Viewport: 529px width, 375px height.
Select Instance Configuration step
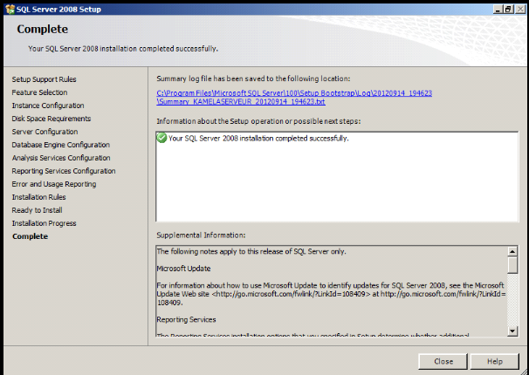point(48,106)
